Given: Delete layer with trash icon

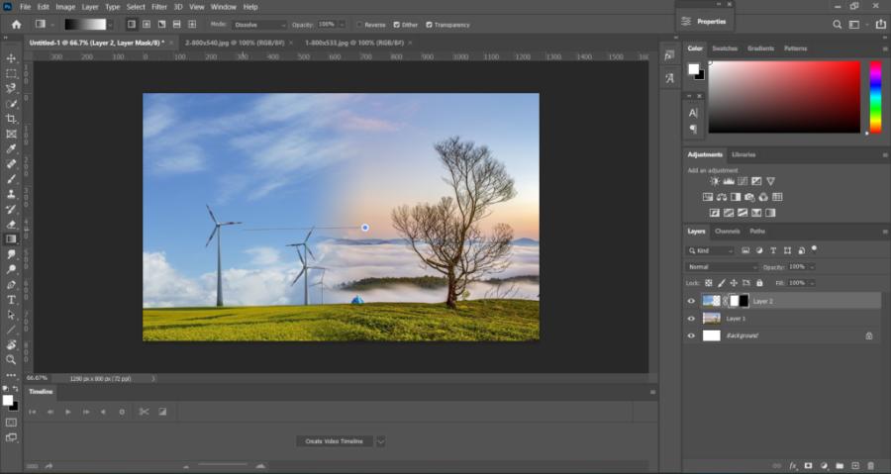Looking at the screenshot, I should tap(871, 466).
